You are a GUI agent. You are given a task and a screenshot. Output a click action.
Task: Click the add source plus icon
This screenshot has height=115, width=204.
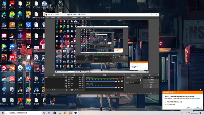(67, 90)
